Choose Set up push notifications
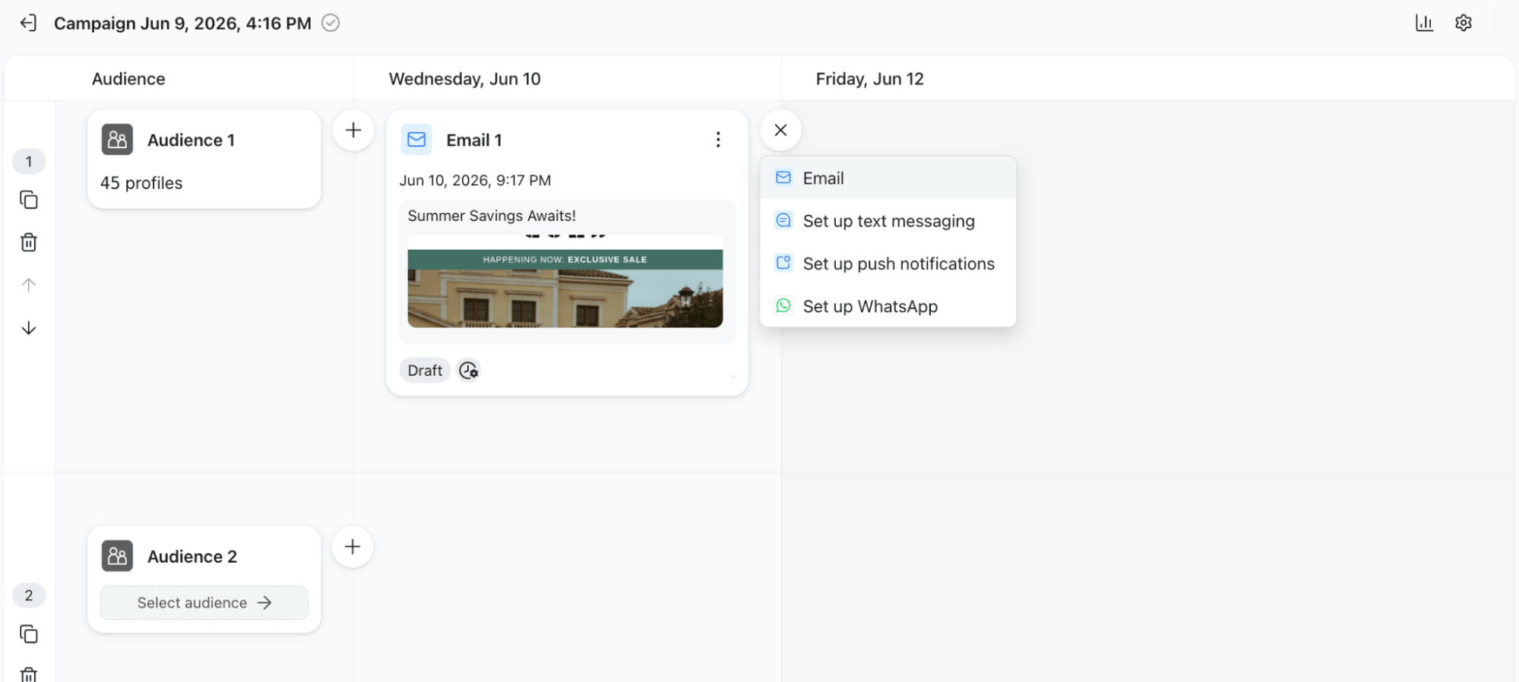 point(888,264)
